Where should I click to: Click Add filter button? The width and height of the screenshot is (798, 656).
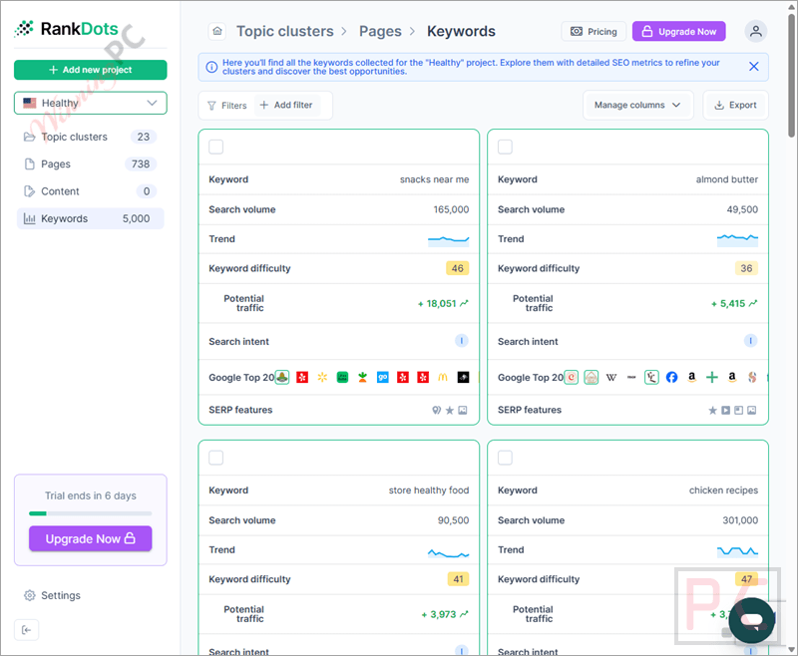pos(286,106)
